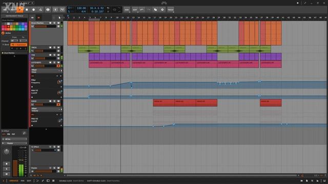This screenshot has height=184, width=328.
Task: Open the Channel To dropdown showing 1
Action: (x=23, y=40)
